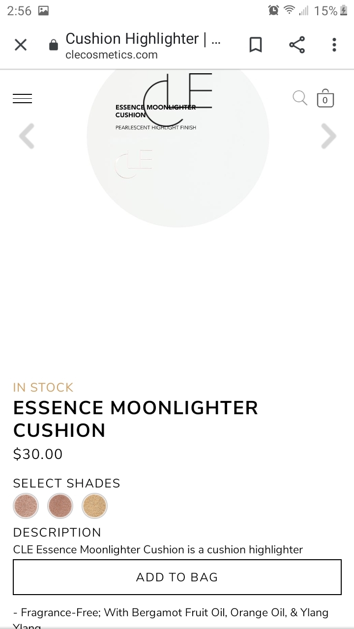Close the browser custom tab
354x629 pixels.
click(x=21, y=45)
